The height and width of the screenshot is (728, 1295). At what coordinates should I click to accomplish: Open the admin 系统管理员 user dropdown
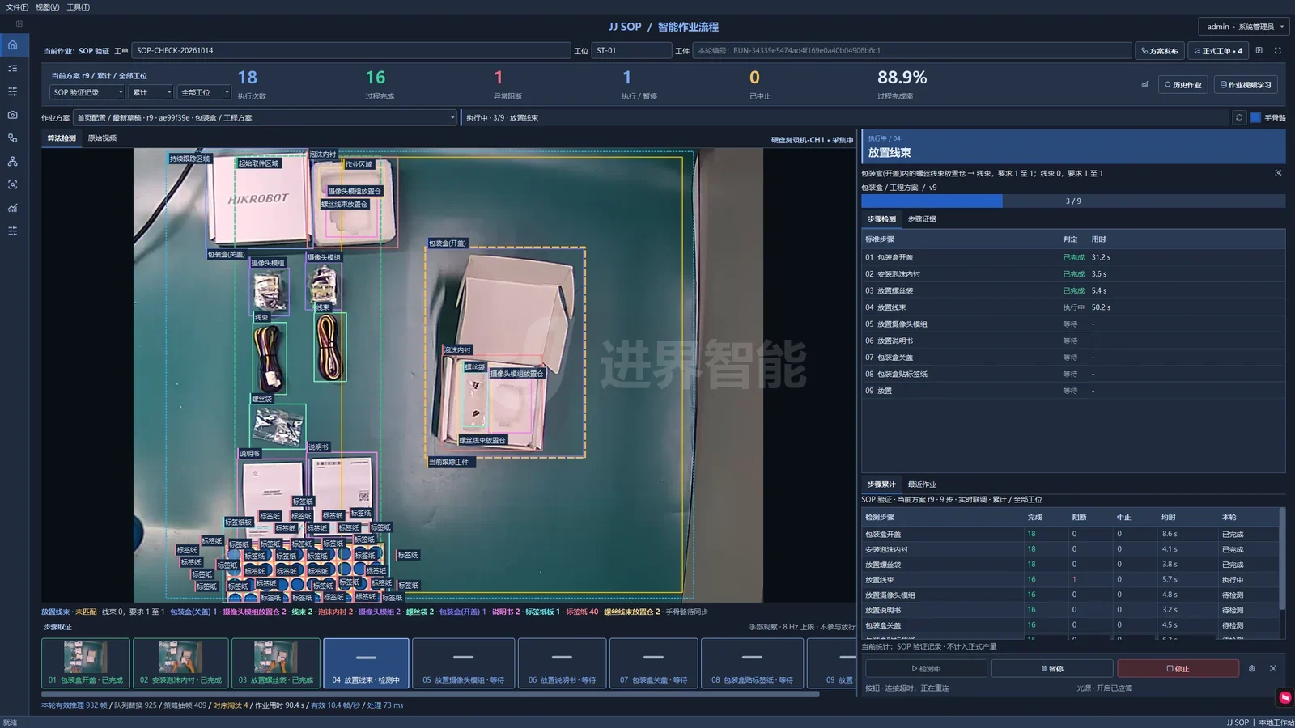(1244, 27)
